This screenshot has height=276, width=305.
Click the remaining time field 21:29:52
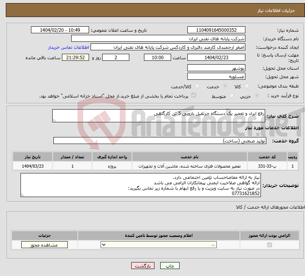[x=75, y=57]
